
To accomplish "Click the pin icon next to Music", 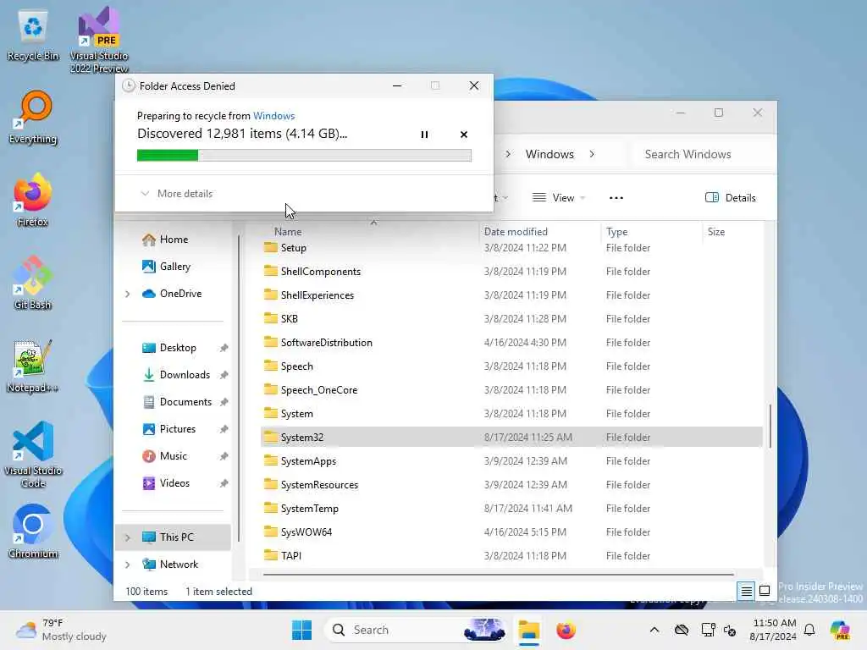I will pyautogui.click(x=224, y=456).
